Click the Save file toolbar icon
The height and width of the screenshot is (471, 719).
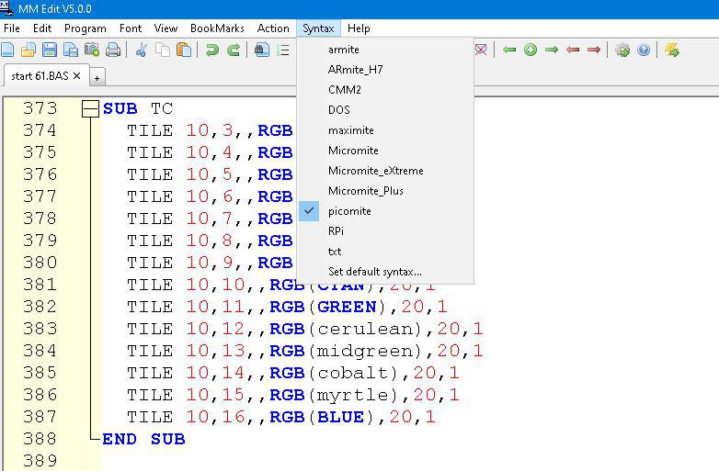click(50, 50)
